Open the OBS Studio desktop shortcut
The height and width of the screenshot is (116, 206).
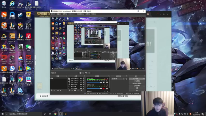pyautogui.click(x=28, y=26)
